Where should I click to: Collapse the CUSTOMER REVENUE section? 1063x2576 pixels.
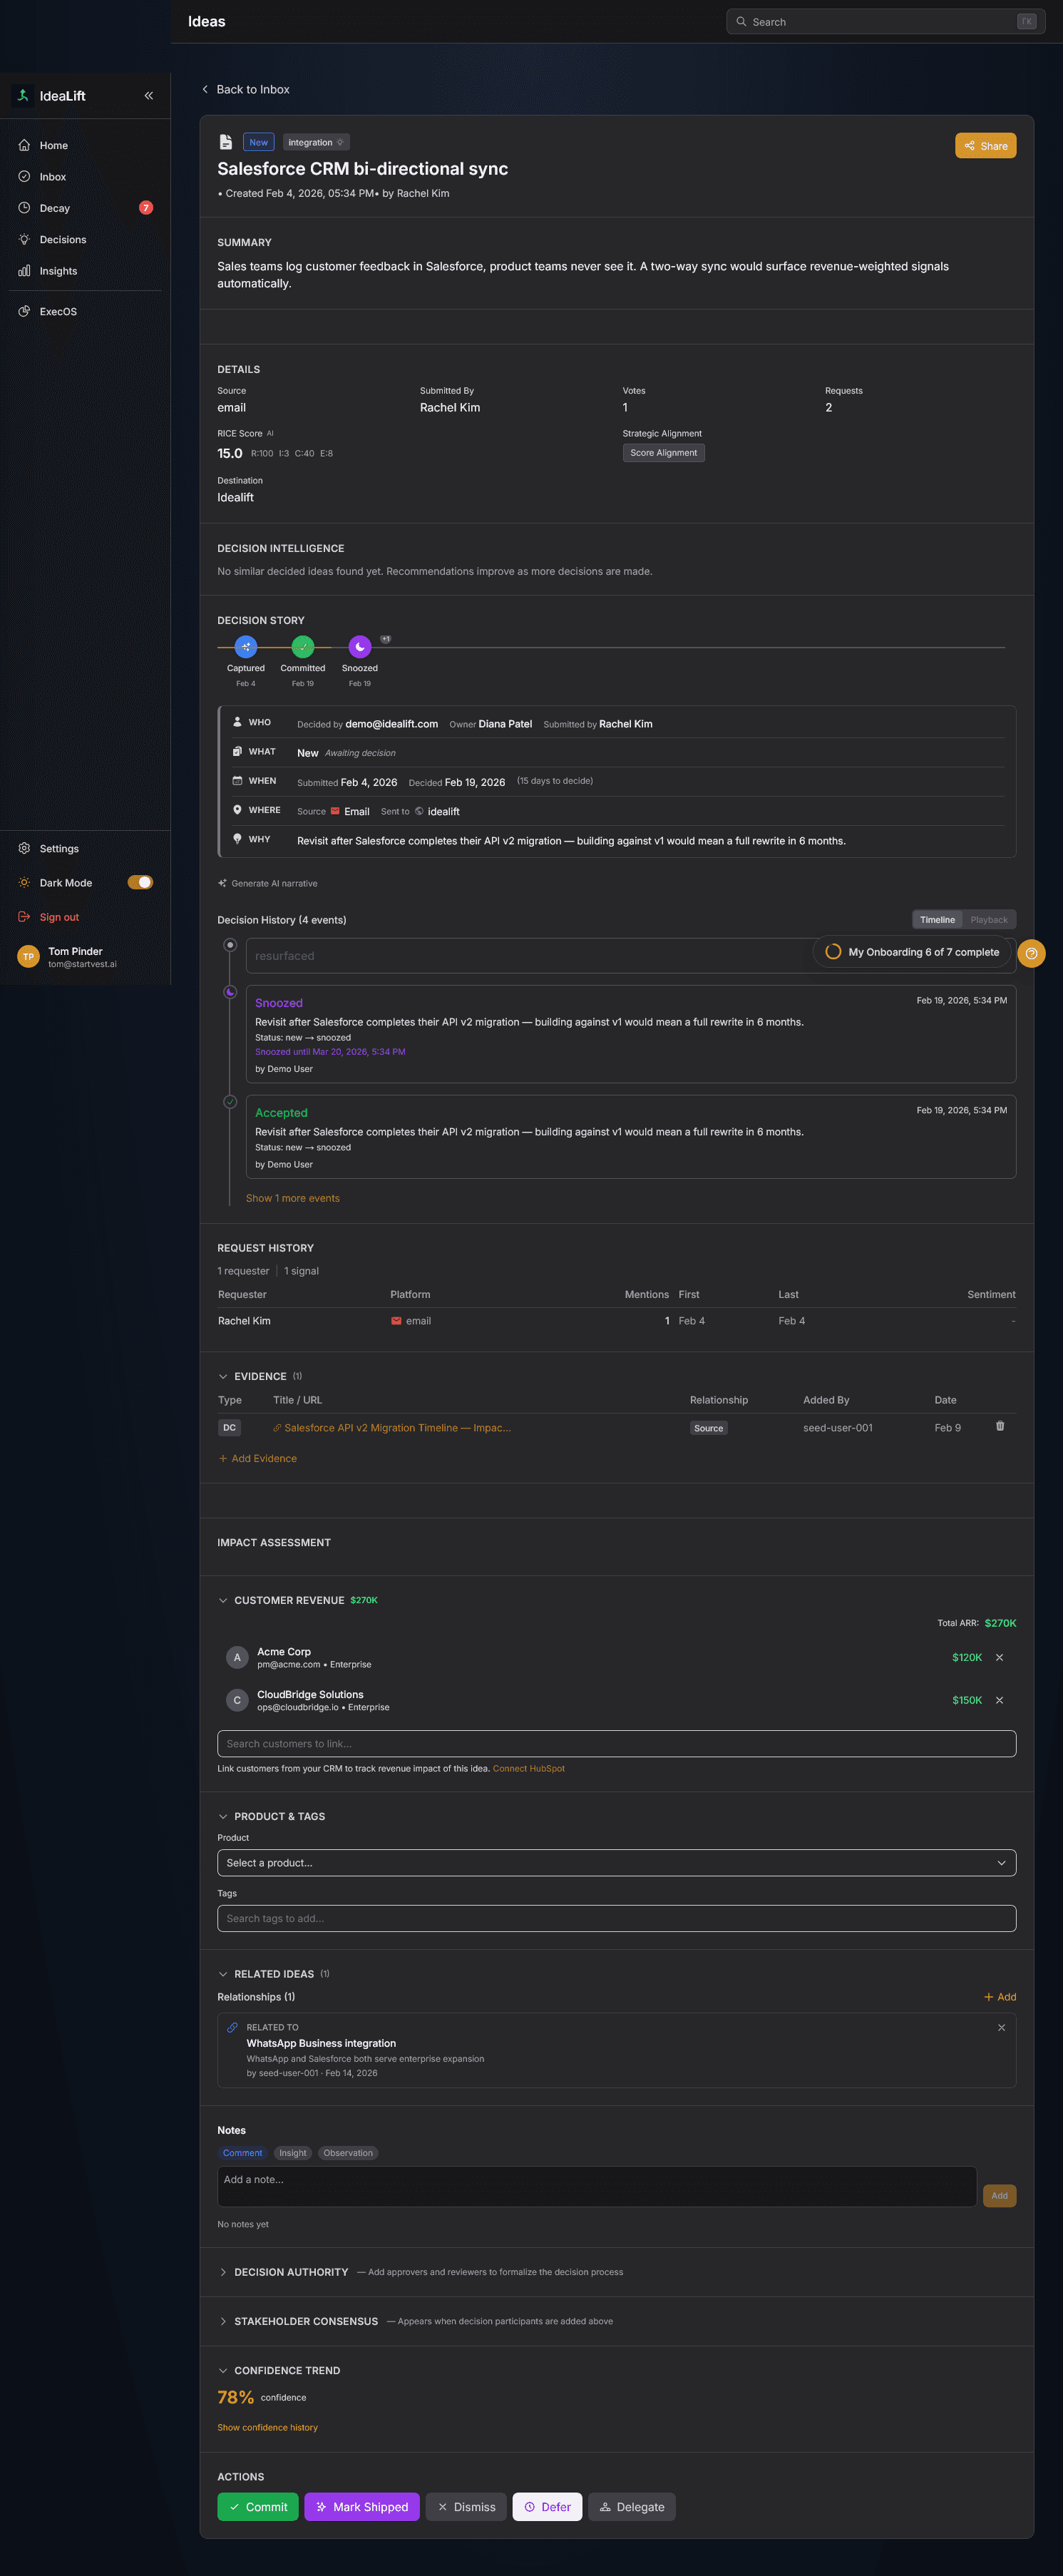click(223, 1601)
